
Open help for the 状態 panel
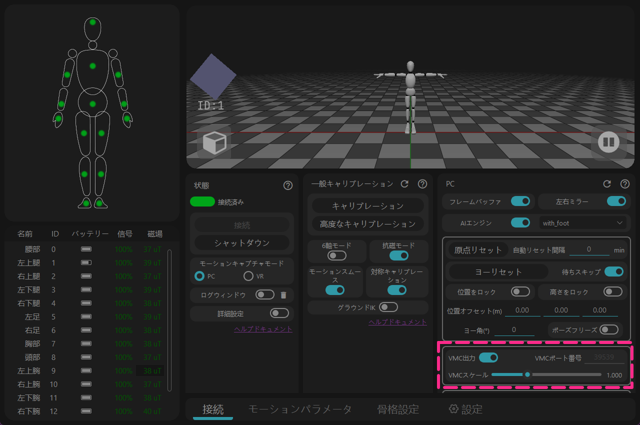pos(288,185)
